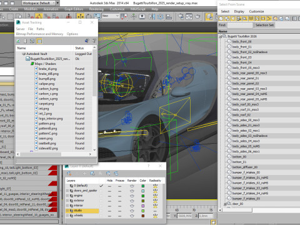Open the Workspace: Default dropdown

click(39, 3)
